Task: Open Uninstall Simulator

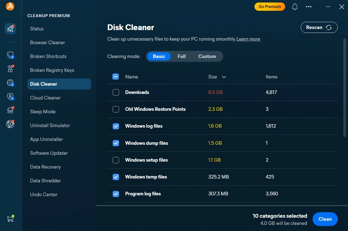Action: [50, 126]
